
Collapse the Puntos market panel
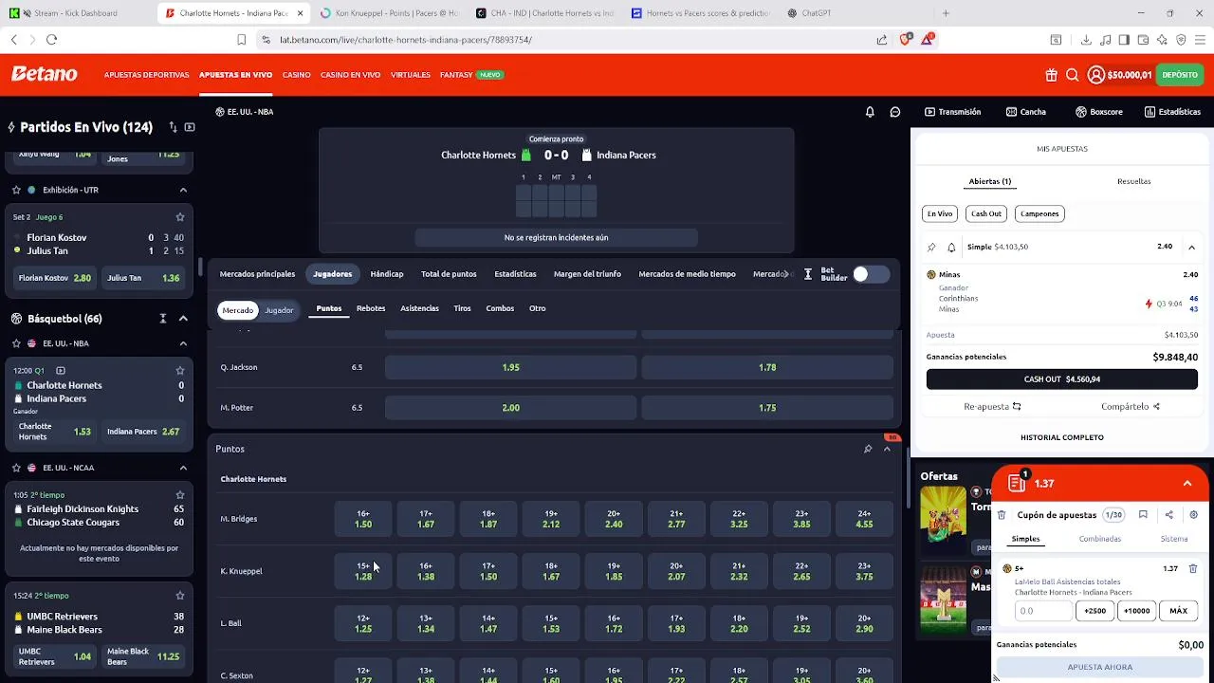click(887, 449)
